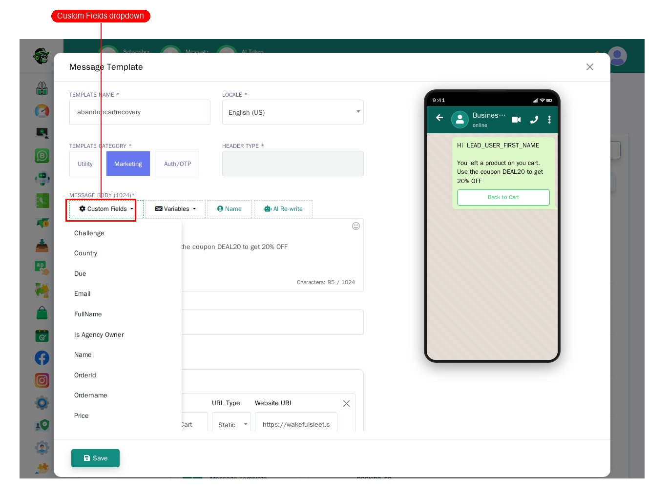Open the Facebook sidebar icon
This screenshot has width=669, height=498.
[42, 358]
